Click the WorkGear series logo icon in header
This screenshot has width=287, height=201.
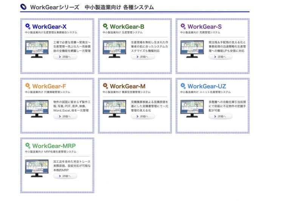24,7
